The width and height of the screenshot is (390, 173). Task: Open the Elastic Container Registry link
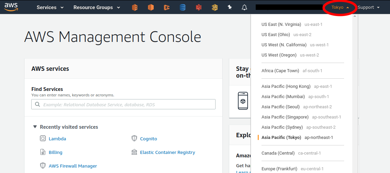tap(167, 152)
